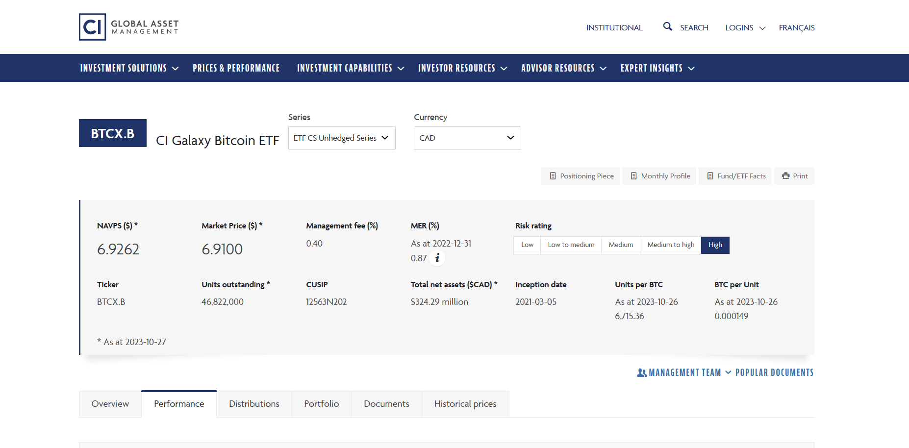Open the Monthly Profile document

click(659, 176)
